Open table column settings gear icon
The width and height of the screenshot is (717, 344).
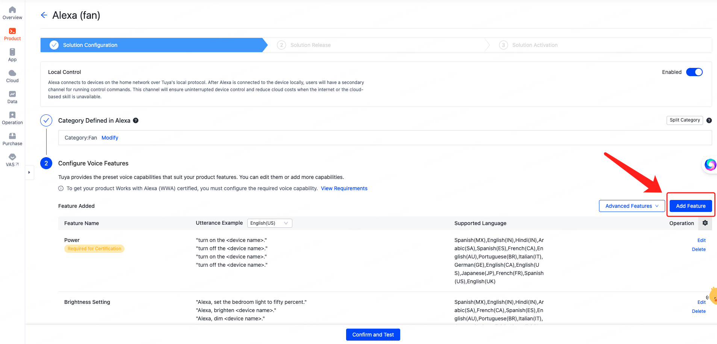705,223
